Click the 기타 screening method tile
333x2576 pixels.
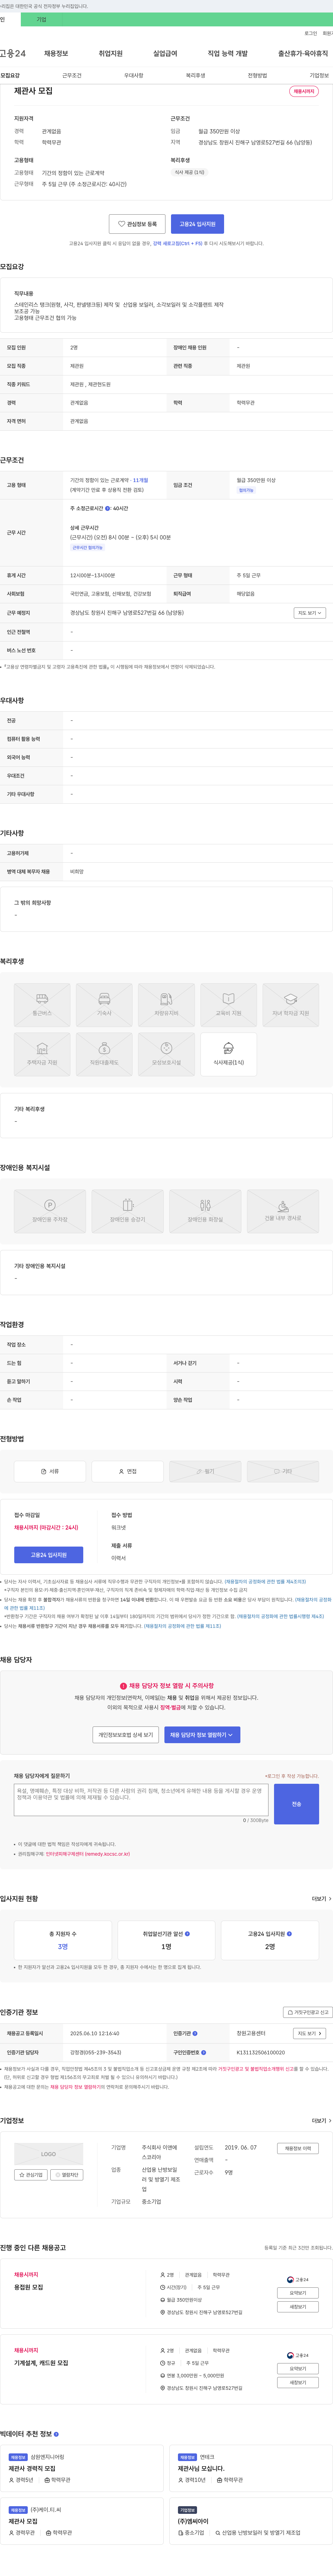click(283, 1471)
